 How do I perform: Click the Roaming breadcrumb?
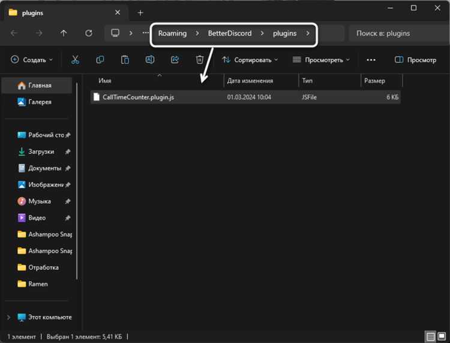click(x=172, y=34)
